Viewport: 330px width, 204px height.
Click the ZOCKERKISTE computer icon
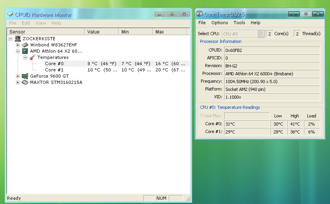tap(18, 39)
